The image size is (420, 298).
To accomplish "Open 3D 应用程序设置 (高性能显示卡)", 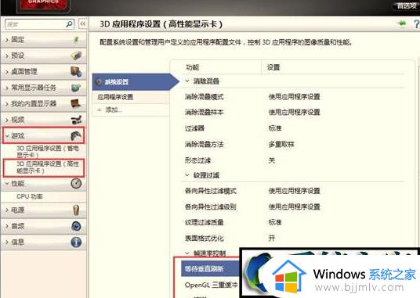I will (48, 167).
